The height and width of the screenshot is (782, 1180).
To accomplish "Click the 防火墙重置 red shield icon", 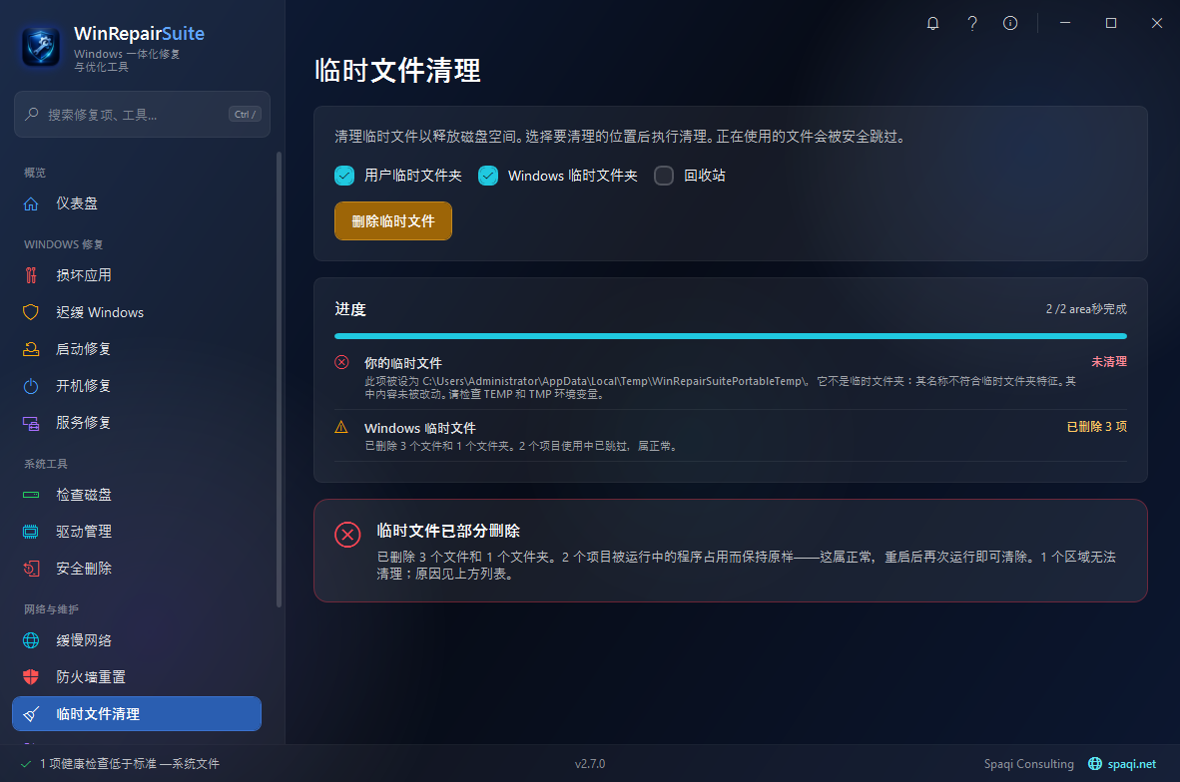I will pos(31,676).
